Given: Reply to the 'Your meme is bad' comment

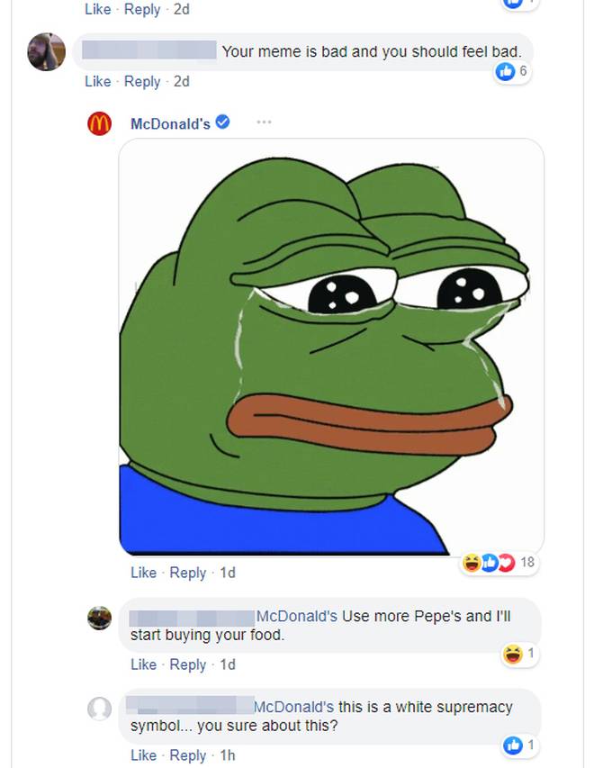Looking at the screenshot, I should [142, 81].
